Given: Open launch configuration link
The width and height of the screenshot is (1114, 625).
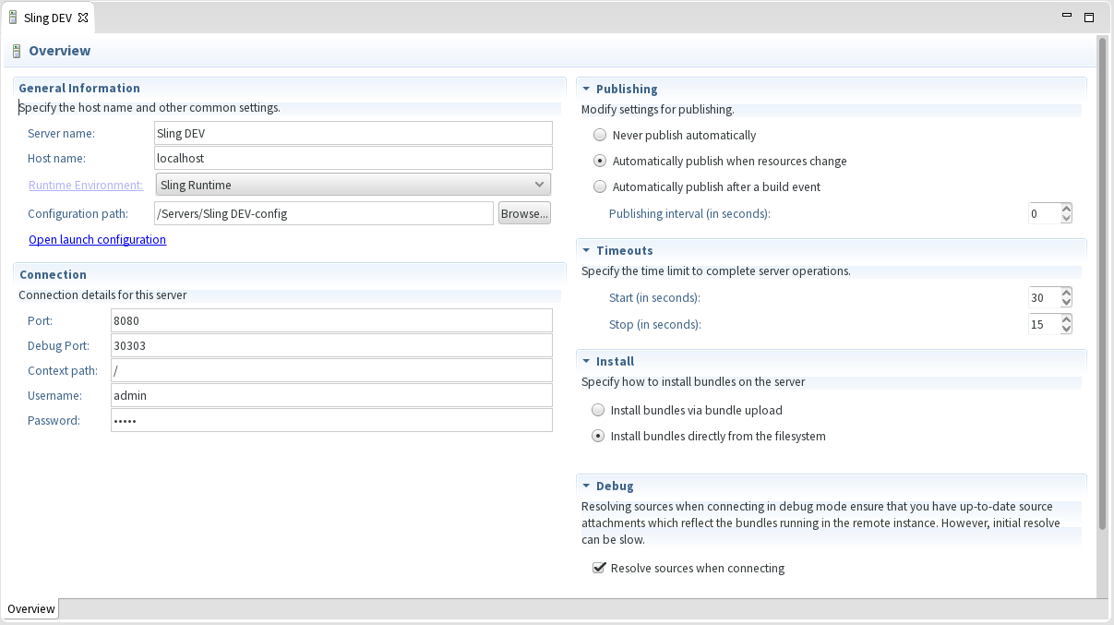Looking at the screenshot, I should coord(97,240).
